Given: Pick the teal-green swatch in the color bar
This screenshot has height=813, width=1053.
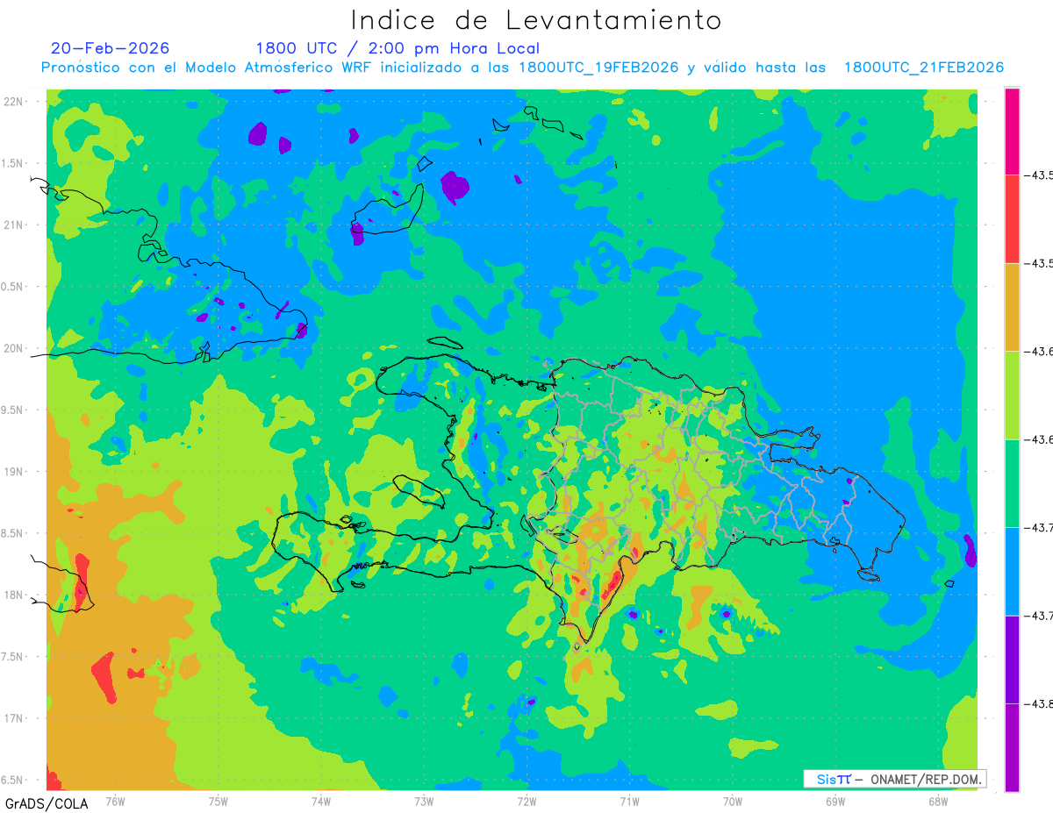Looking at the screenshot, I should point(1013,483).
